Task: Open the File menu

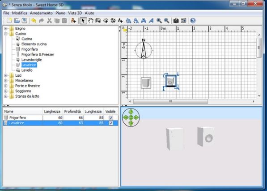Action: coord(6,13)
